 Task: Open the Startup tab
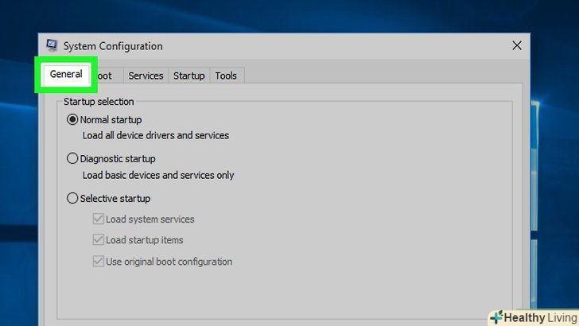click(189, 76)
